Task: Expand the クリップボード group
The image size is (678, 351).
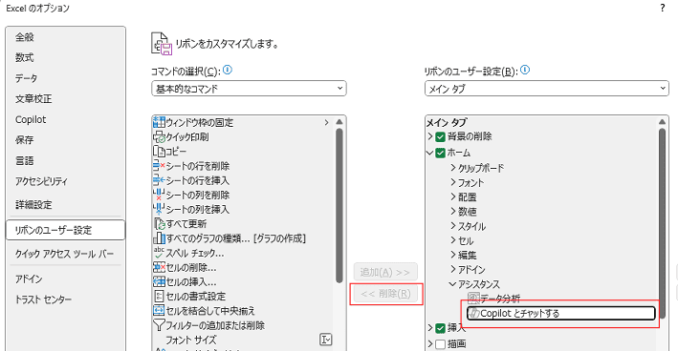Action: tap(453, 168)
